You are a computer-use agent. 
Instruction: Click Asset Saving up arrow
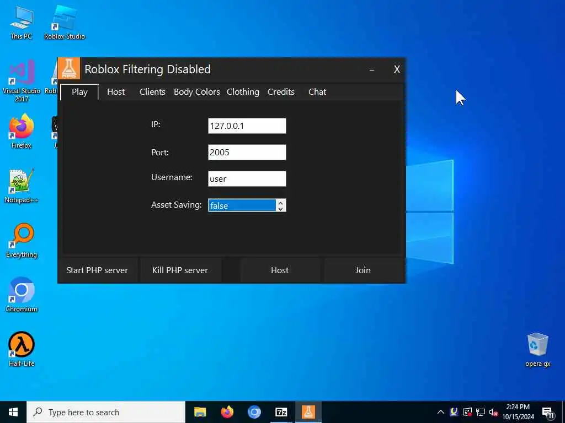(x=281, y=202)
